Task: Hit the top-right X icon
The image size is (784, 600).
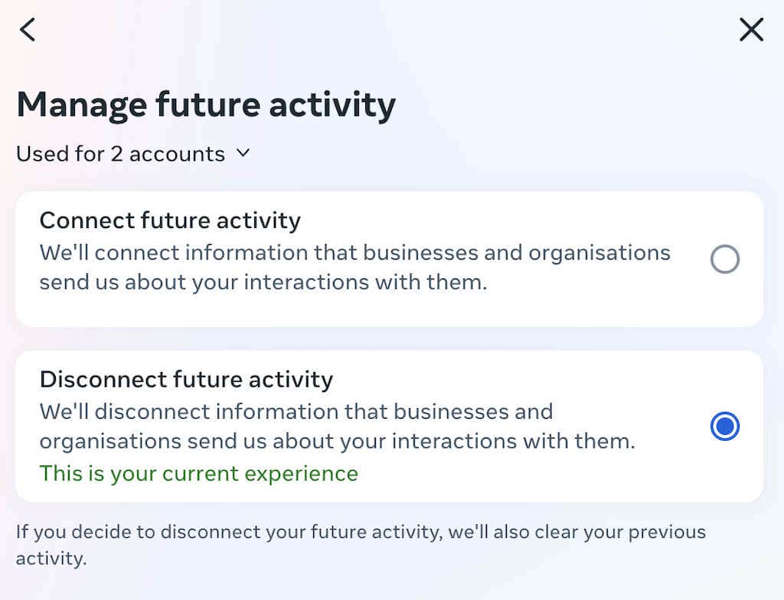Action: [751, 30]
